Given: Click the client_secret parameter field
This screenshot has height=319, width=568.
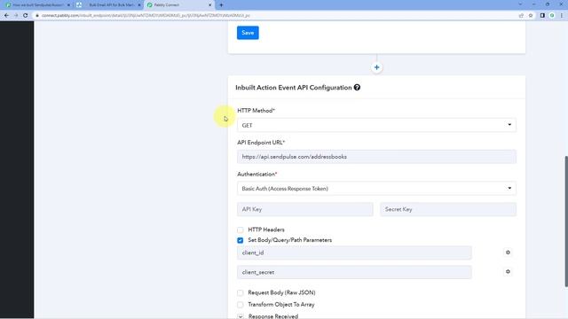Looking at the screenshot, I should click(x=354, y=272).
